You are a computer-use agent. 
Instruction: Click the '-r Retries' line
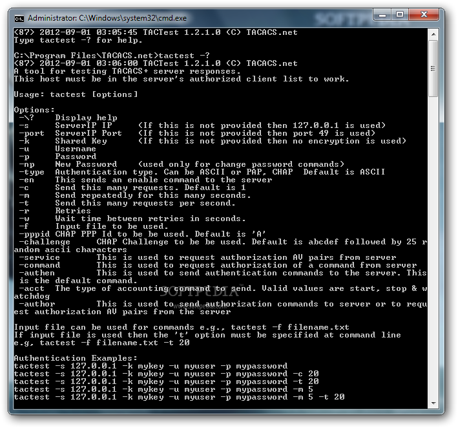(x=55, y=211)
